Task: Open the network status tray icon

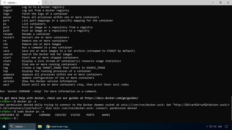Action: [x=211, y=126]
